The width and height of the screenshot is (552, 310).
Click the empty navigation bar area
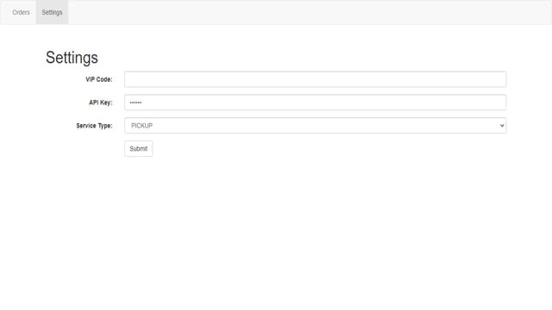310,12
